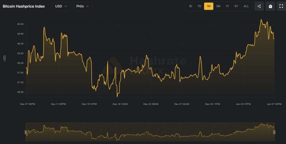
Task: Choose the 5Y time range
Action: [236, 6]
